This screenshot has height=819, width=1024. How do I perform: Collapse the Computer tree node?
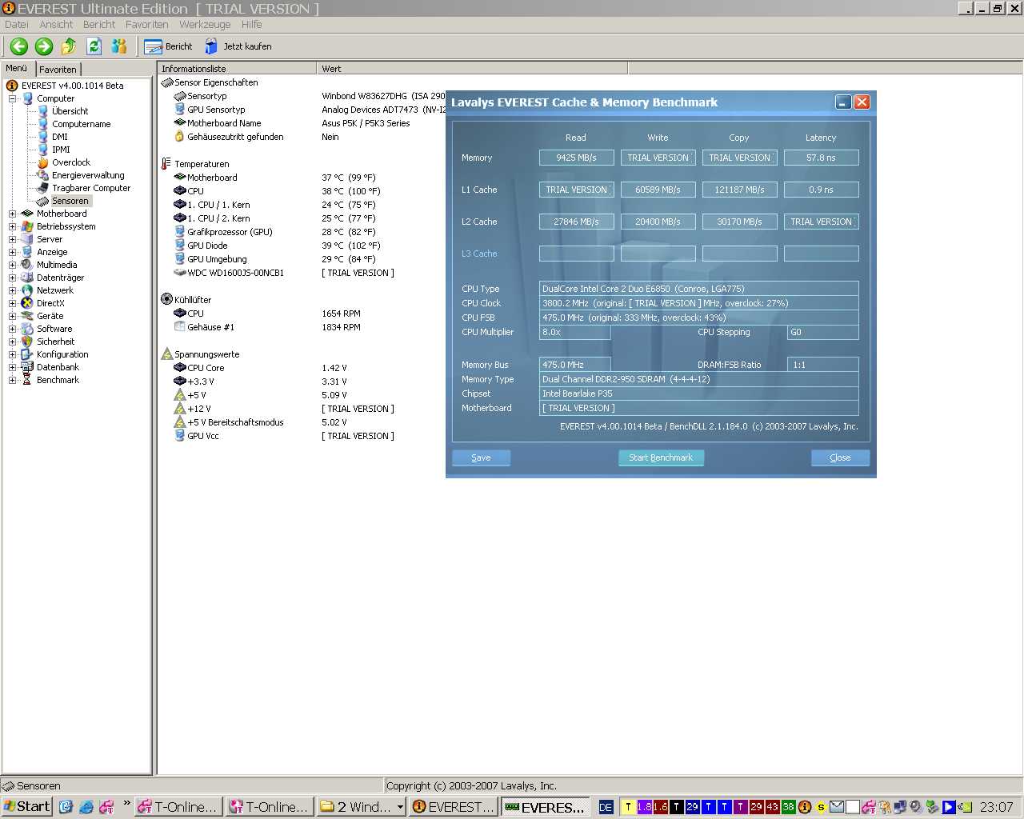(13, 98)
